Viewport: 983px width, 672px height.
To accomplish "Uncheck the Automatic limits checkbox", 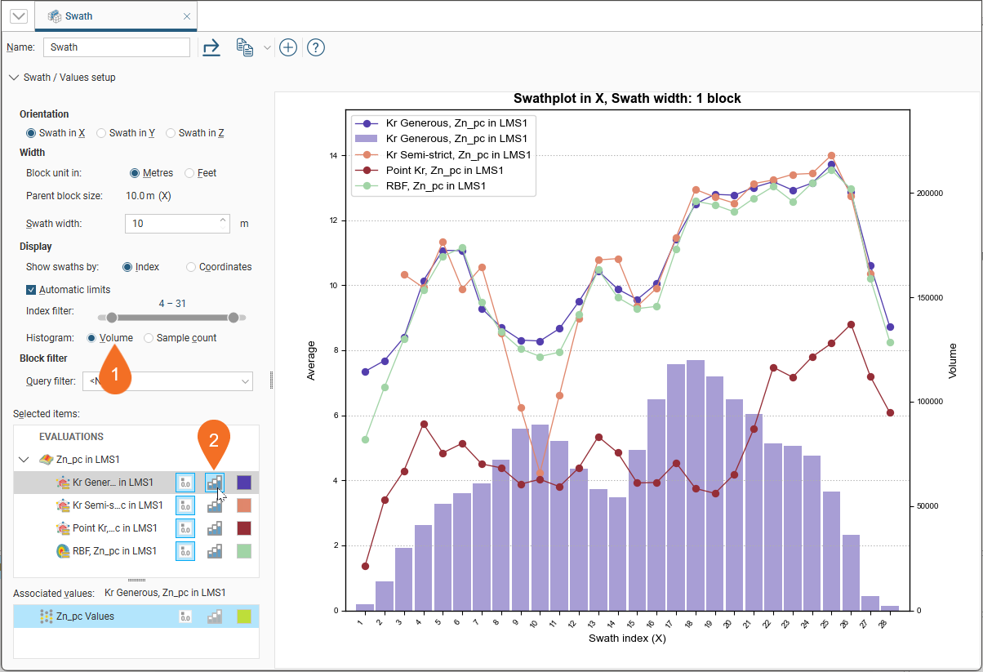I will coord(31,289).
